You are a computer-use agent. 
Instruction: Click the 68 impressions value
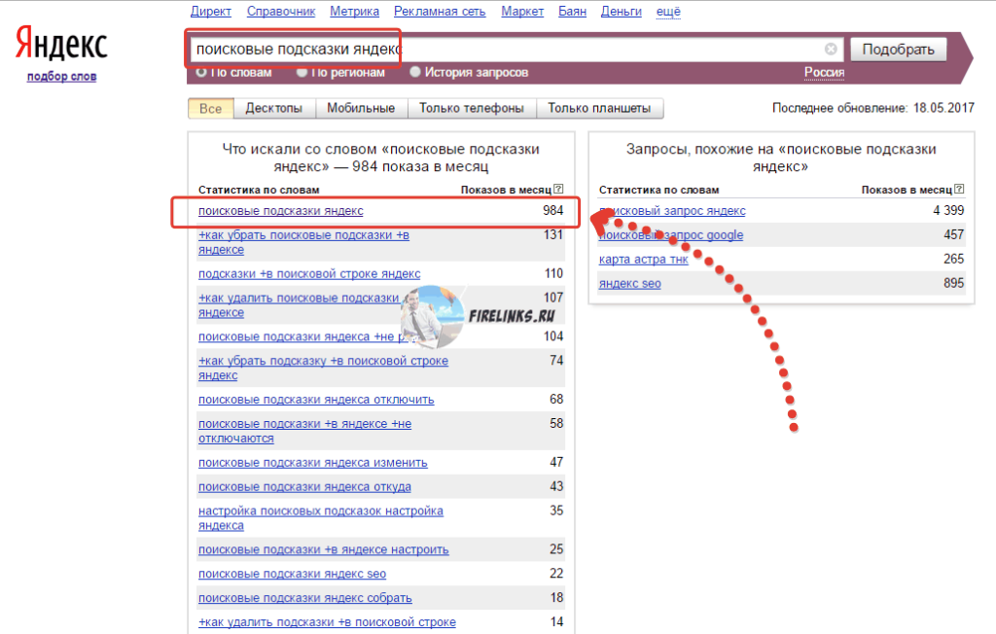(x=556, y=399)
